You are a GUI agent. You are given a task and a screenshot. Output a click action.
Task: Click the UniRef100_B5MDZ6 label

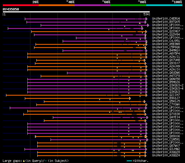(x=166, y=82)
